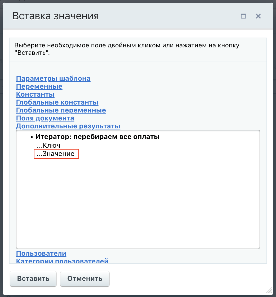This screenshot has height=297, width=276.
Task: Collapse the Дополнительные результаты section
Action: (68, 126)
